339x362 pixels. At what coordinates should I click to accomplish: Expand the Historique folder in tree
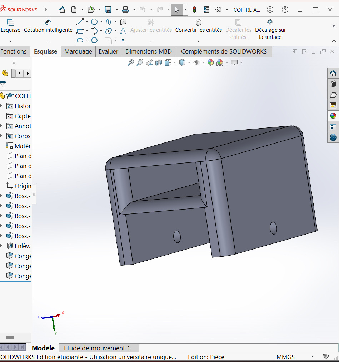(1, 106)
